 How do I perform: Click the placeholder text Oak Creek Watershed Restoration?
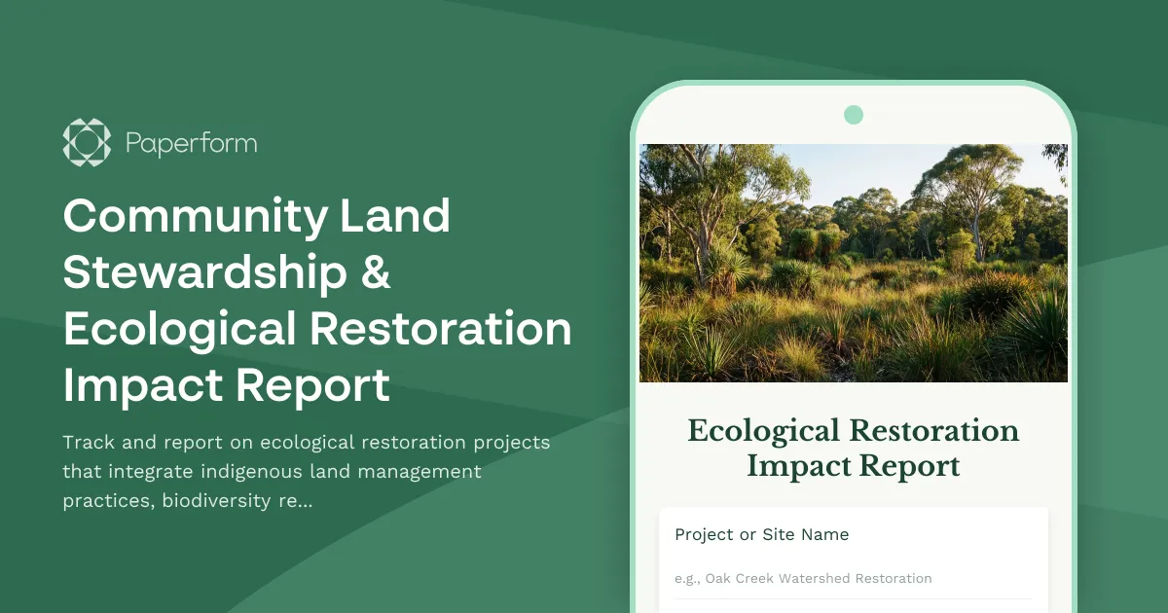point(802,578)
